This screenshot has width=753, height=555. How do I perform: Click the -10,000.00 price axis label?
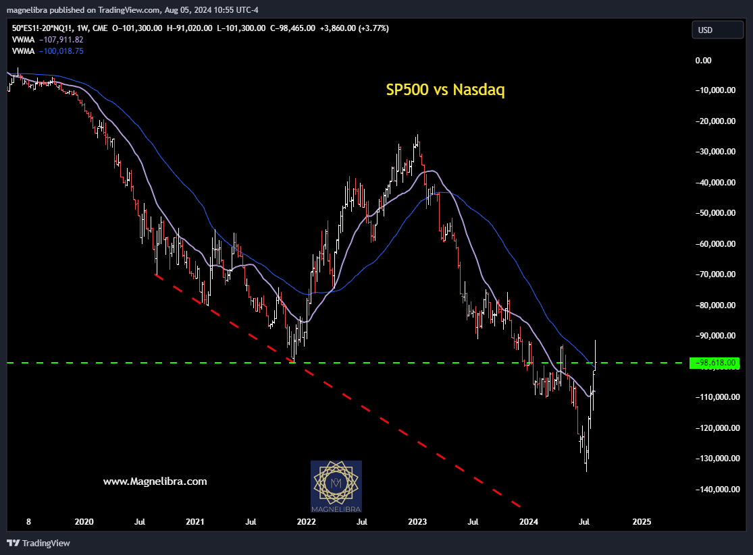pos(716,90)
